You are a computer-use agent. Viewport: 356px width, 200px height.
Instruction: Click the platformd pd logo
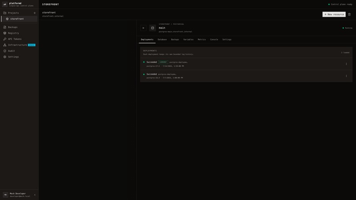coord(5,4)
